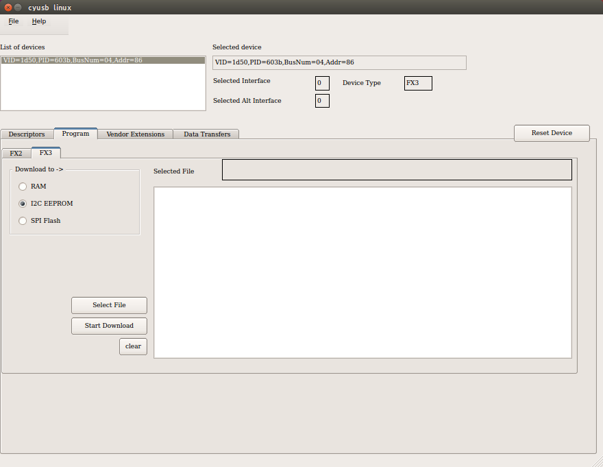Close the cyusb linux window

click(7, 7)
